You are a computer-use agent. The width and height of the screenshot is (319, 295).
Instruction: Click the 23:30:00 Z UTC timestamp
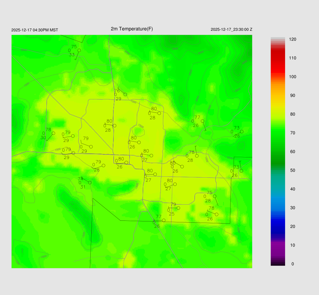coord(231,30)
